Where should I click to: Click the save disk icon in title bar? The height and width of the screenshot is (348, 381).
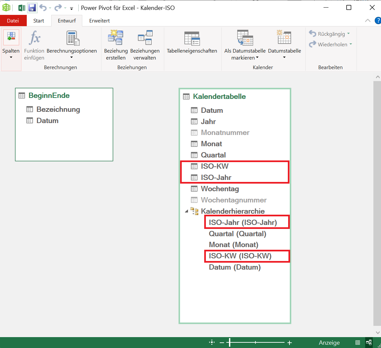point(32,8)
